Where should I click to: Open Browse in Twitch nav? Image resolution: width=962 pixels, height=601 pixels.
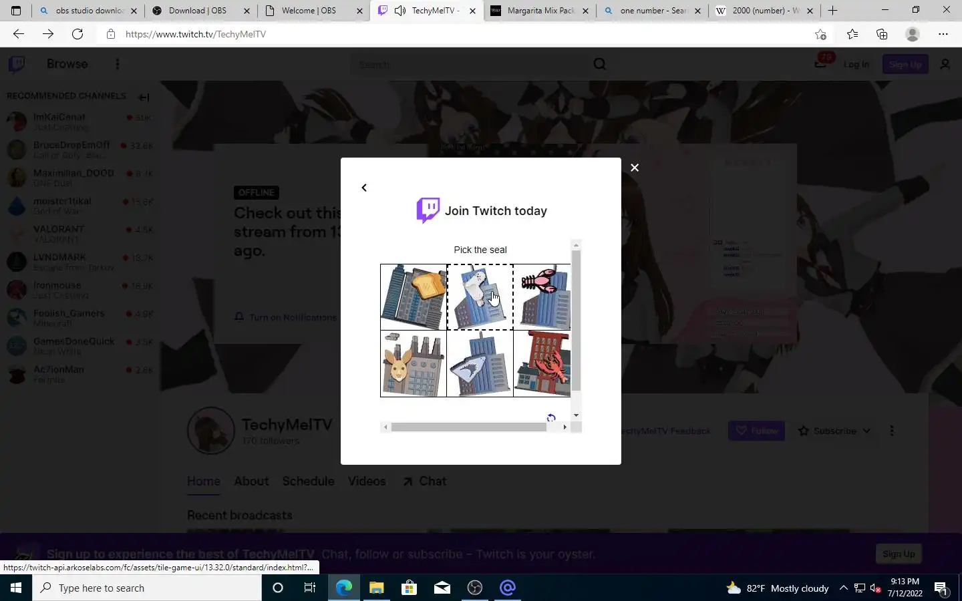coord(67,64)
